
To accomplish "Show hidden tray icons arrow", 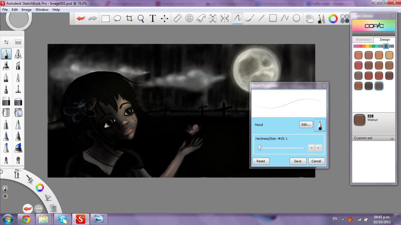I will tap(343, 219).
